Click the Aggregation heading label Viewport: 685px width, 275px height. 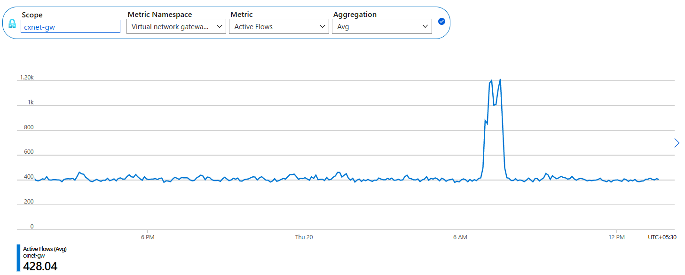(x=354, y=15)
